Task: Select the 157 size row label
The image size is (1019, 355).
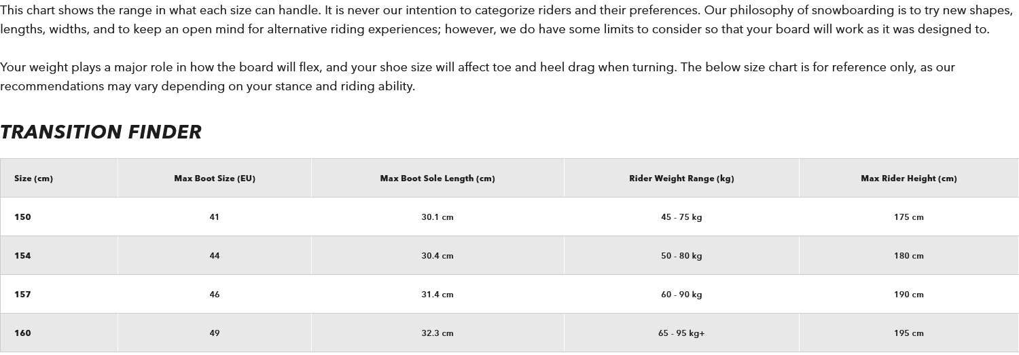Action: tap(23, 295)
